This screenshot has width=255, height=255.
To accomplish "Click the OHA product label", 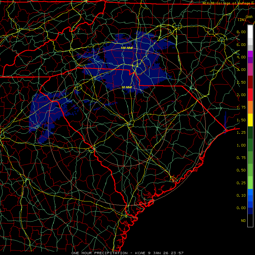I will point(249,17).
